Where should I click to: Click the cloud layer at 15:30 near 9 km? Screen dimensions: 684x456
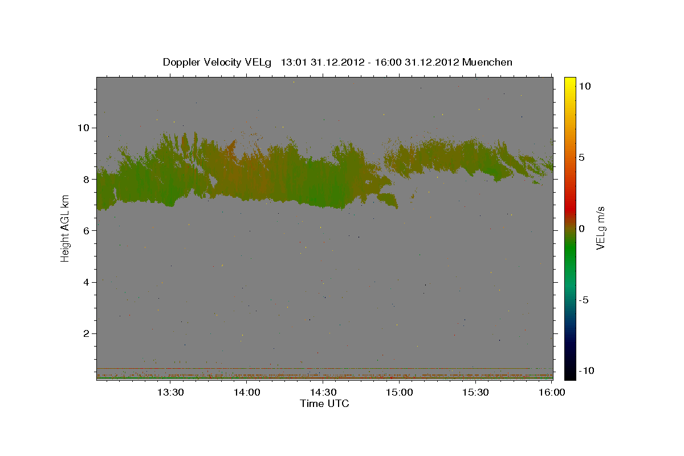tap(475, 155)
